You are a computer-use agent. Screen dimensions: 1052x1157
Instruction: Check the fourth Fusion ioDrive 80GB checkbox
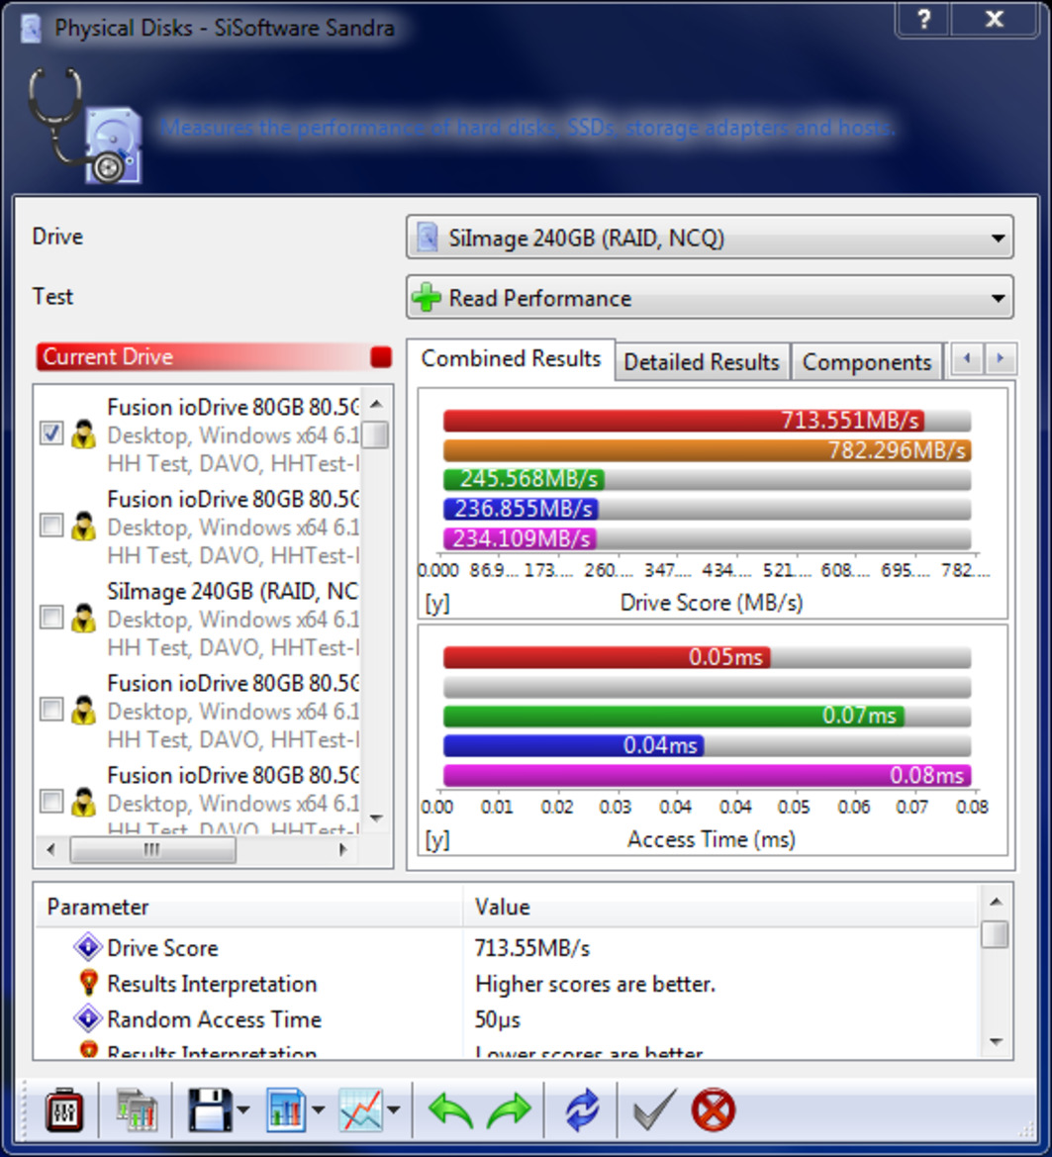[50, 709]
